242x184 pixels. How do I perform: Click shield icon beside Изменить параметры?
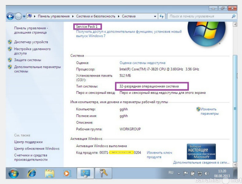click(x=198, y=109)
